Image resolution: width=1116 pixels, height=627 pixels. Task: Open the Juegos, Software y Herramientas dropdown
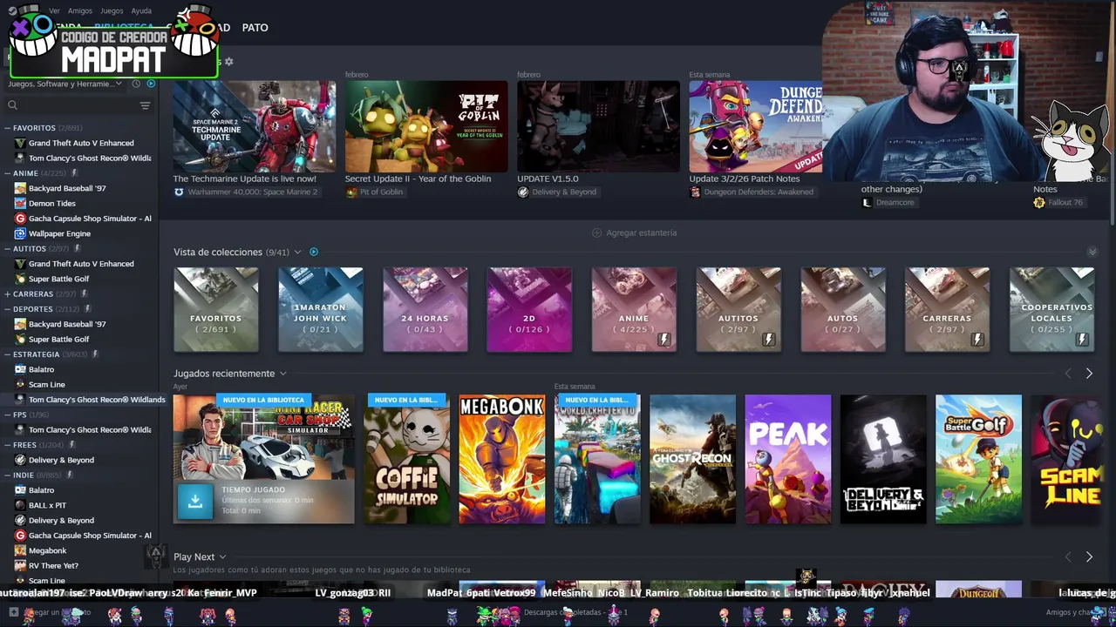[66, 84]
